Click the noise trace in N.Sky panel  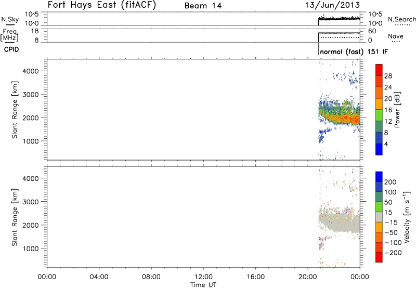click(339, 19)
